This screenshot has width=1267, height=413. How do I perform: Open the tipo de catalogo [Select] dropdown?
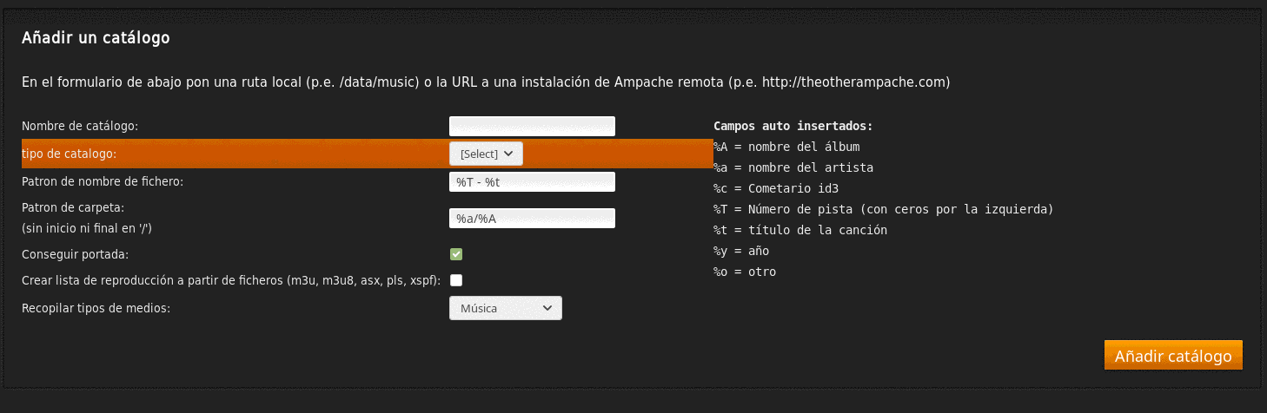486,154
